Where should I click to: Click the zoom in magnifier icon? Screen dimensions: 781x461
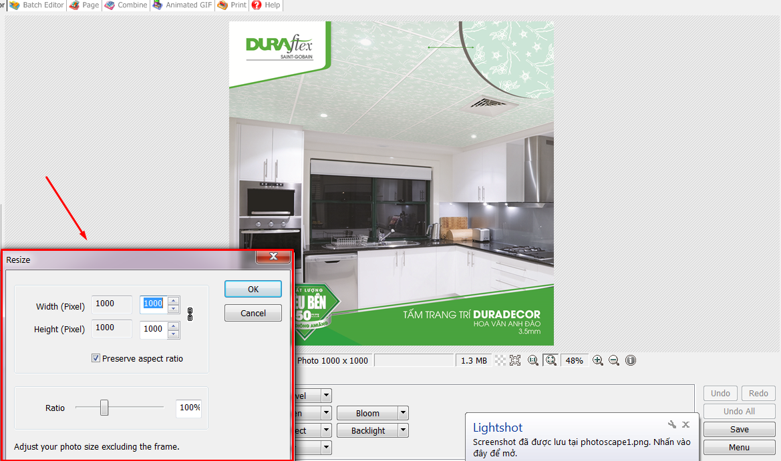point(598,360)
